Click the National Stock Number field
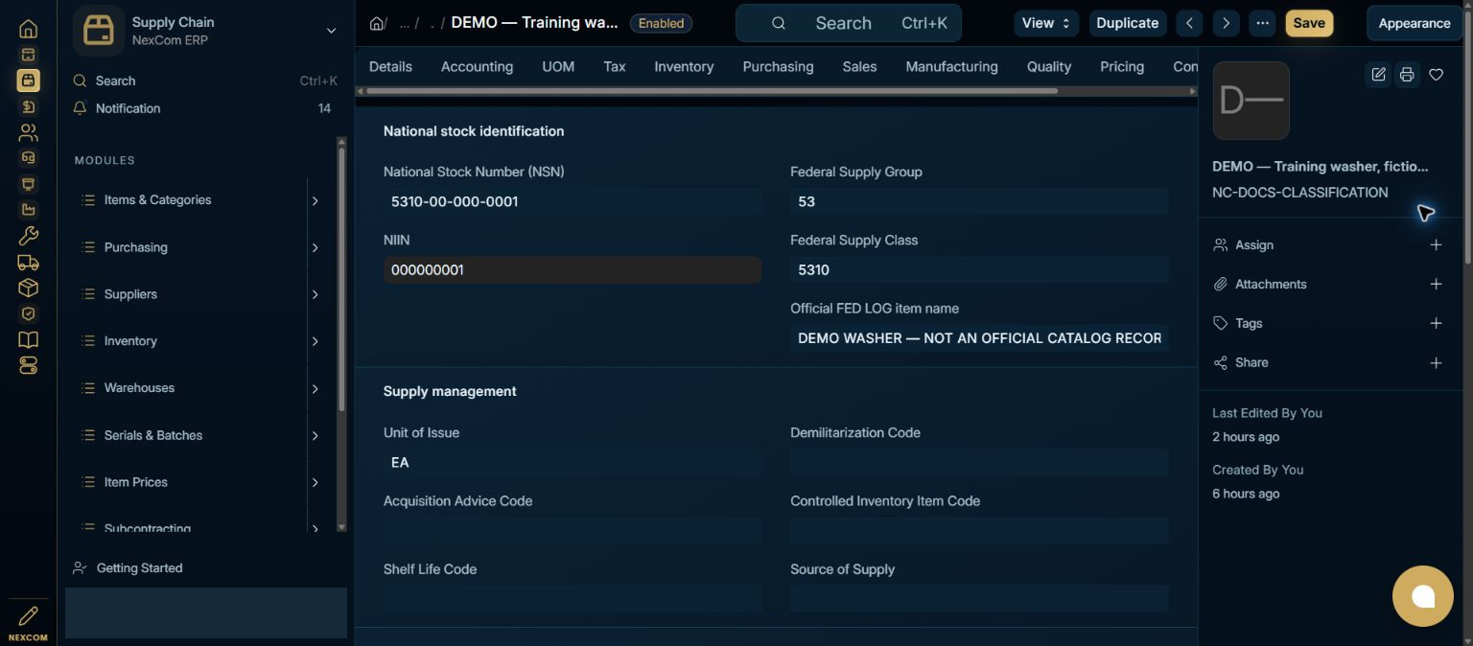Screen dimensions: 1473x646 (573, 202)
